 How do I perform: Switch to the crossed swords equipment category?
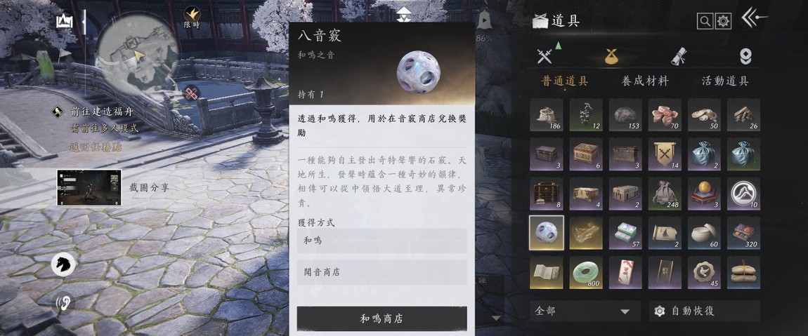[x=545, y=55]
